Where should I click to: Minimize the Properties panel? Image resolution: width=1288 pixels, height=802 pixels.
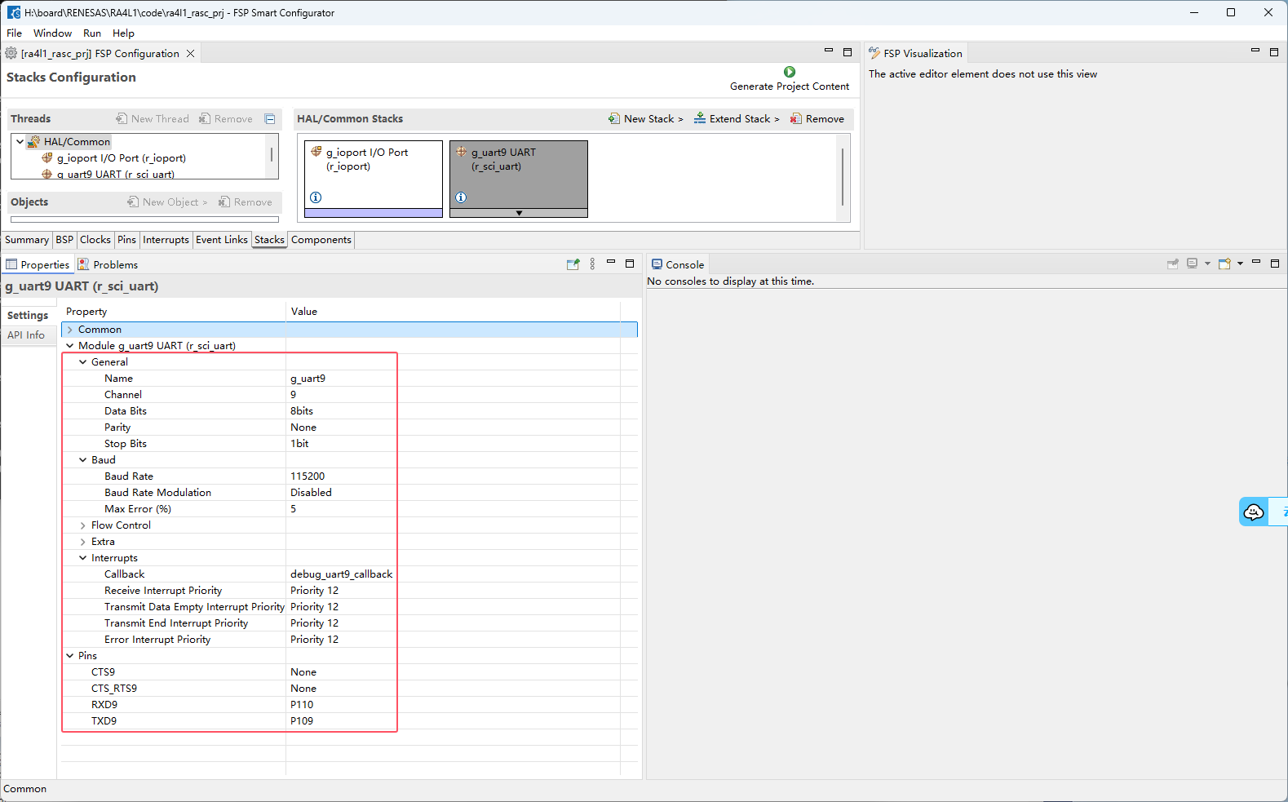point(611,262)
